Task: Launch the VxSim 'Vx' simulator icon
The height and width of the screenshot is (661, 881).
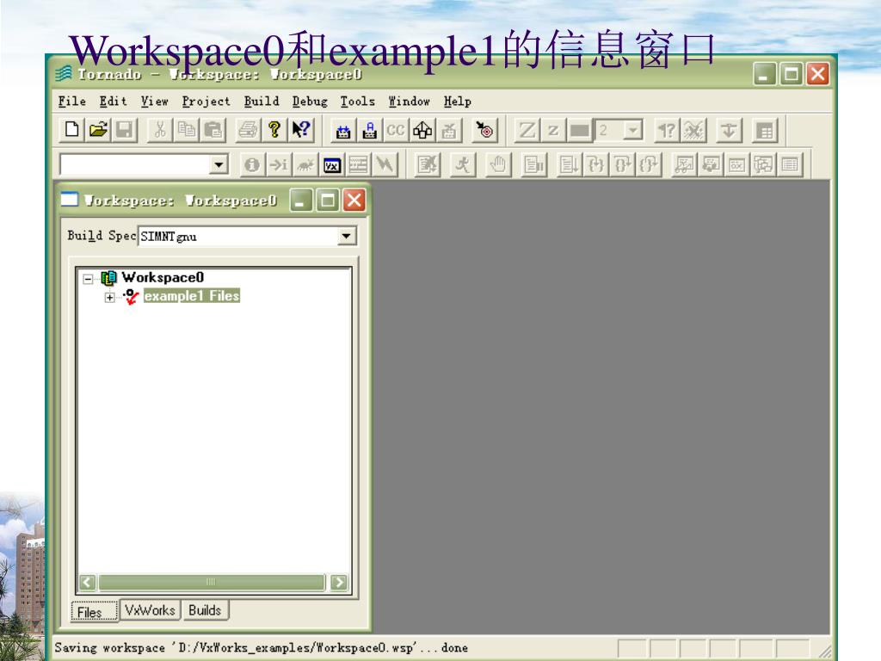Action: 331,164
